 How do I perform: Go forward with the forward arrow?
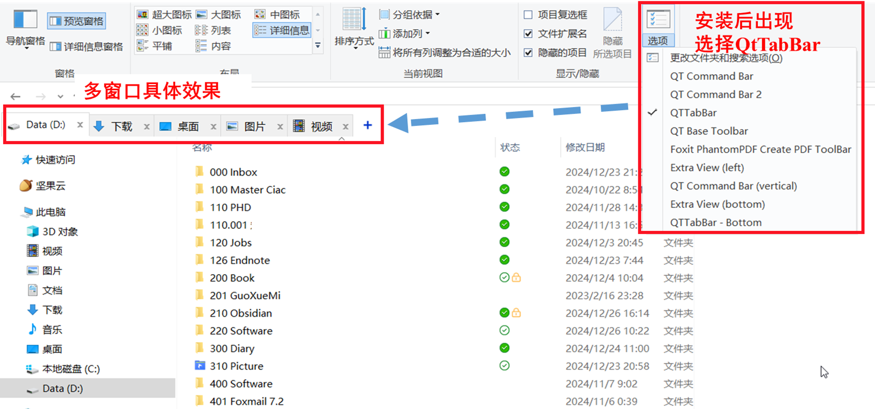tap(41, 97)
